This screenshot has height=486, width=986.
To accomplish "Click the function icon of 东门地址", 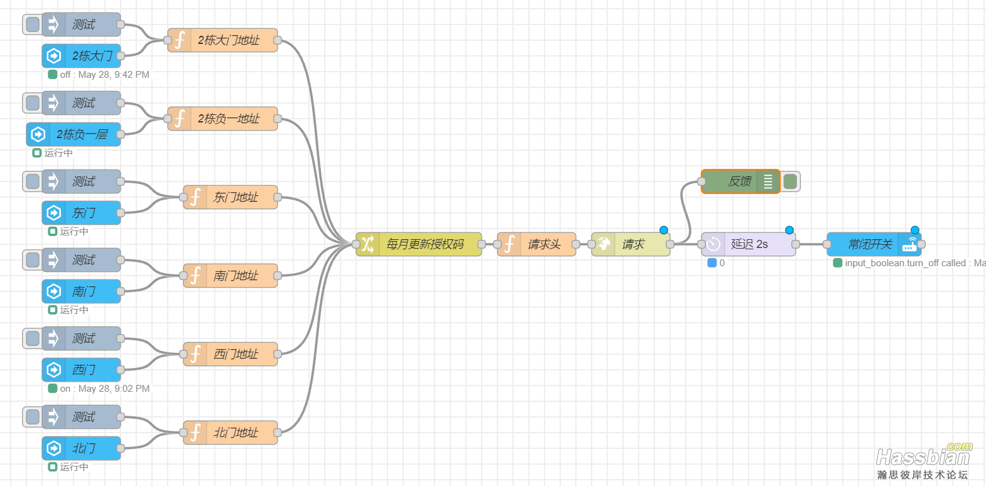I will coord(195,197).
